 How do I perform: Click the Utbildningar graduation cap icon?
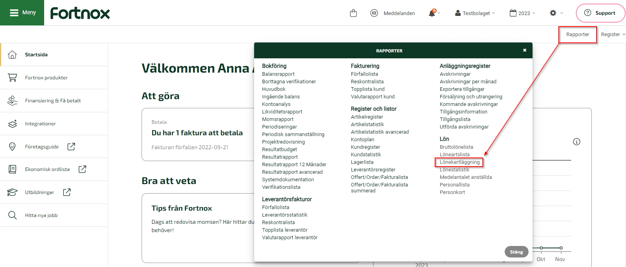point(12,192)
